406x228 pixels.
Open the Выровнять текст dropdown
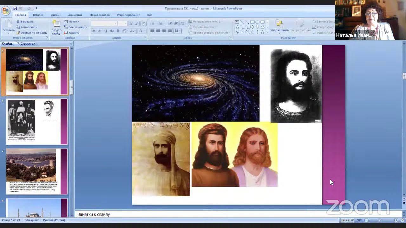click(203, 27)
